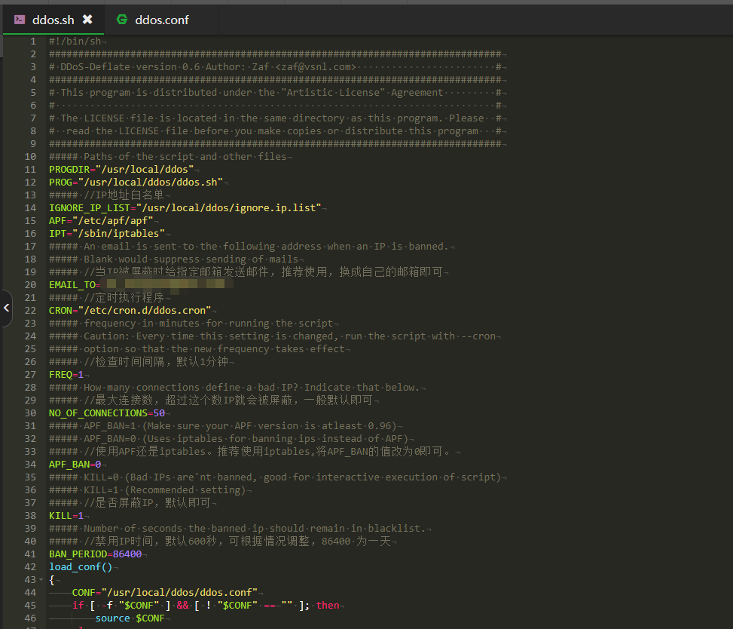Click the green icon on ddos.conf tab
This screenshot has width=733, height=629.
pyautogui.click(x=122, y=20)
